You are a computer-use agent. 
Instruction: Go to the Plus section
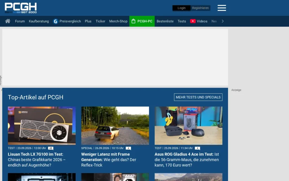tap(88, 21)
